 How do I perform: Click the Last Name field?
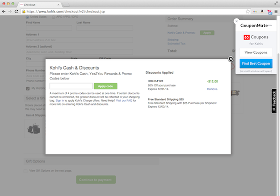pos(105,28)
